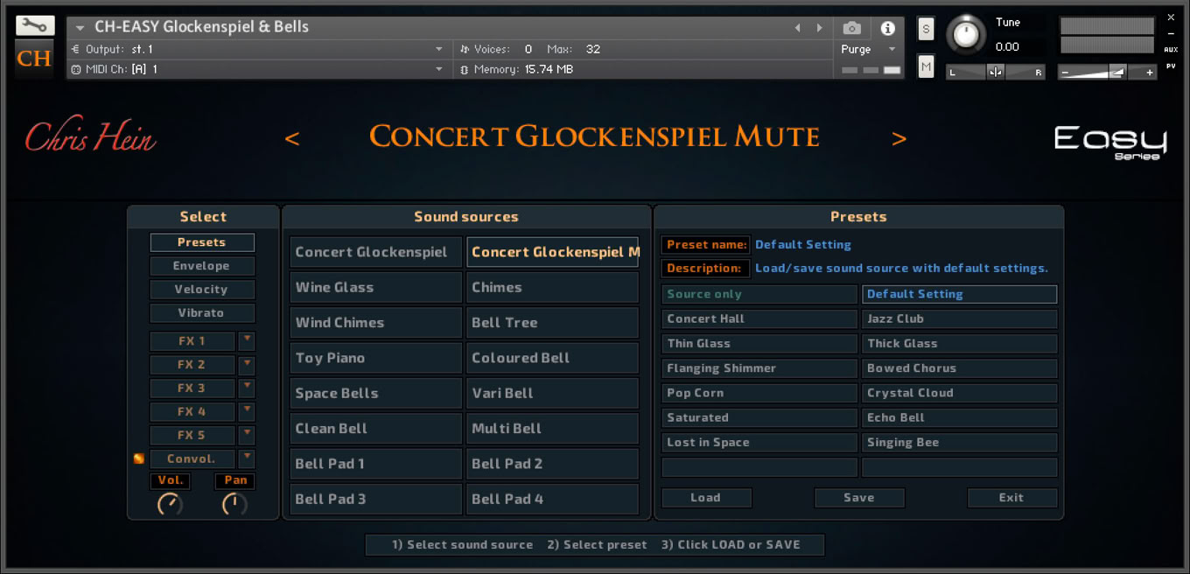Select next sound source with > arrow
The image size is (1190, 574).
(x=899, y=138)
